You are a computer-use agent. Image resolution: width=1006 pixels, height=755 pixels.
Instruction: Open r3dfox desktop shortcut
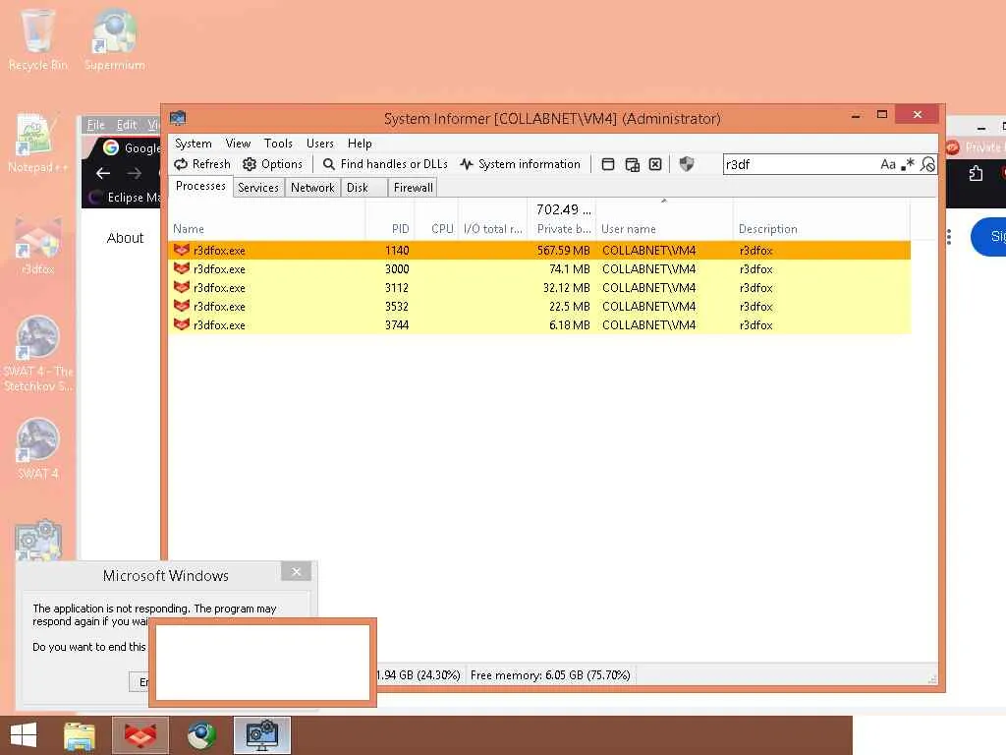(37, 246)
